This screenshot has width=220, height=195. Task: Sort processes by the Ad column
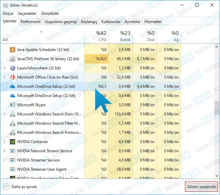tap(42, 37)
